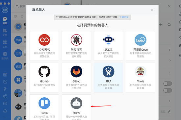This screenshot has height=120, width=181.
Task: Open the tasks checkmark icon in sidebar
Action: (5, 82)
